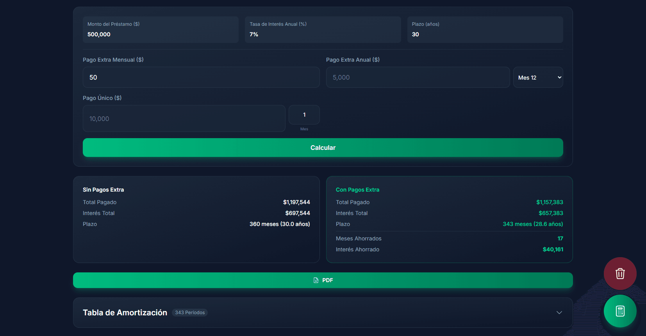Click the 343 Períodos badge
The image size is (646, 336).
click(190, 313)
